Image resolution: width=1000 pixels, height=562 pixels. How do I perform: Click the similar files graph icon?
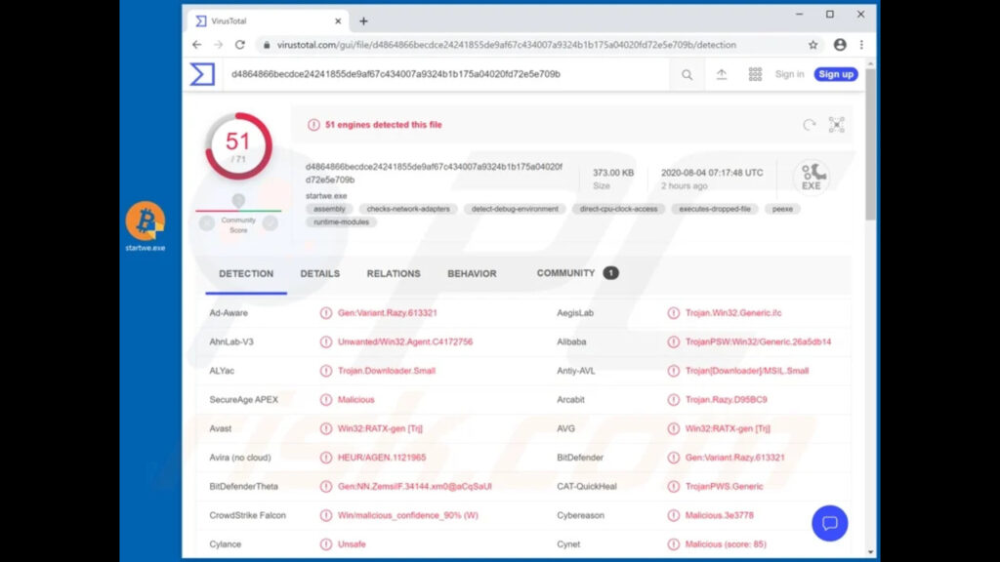coord(837,125)
